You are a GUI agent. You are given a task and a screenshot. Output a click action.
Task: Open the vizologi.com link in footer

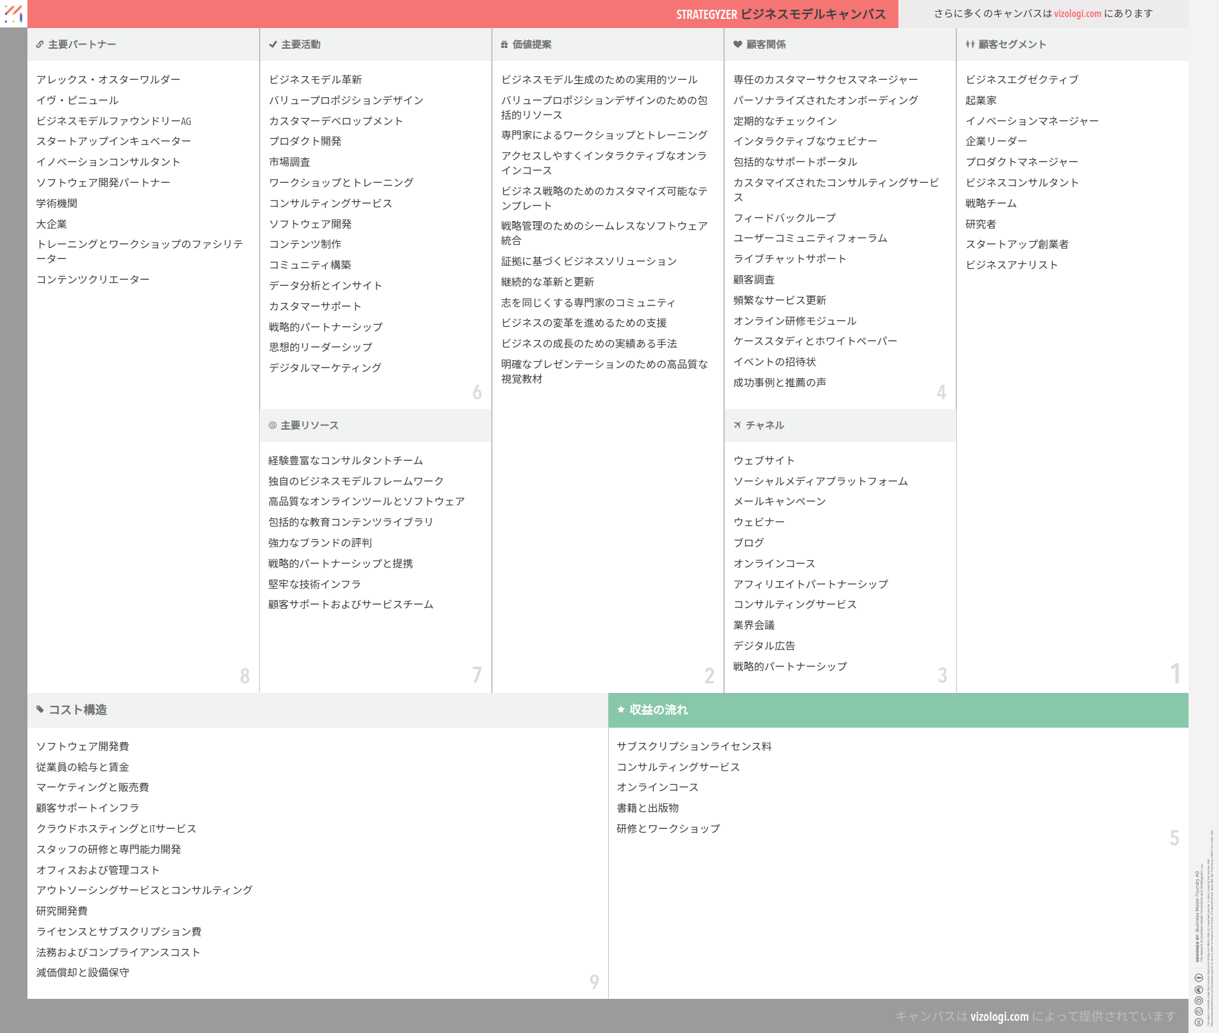pyautogui.click(x=999, y=1017)
